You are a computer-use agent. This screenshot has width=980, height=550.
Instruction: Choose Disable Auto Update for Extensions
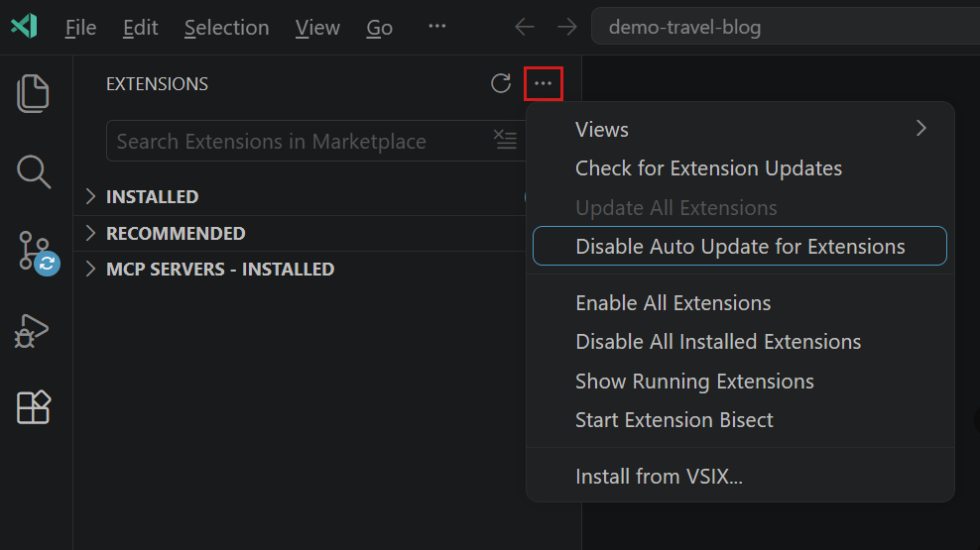pyautogui.click(x=740, y=246)
